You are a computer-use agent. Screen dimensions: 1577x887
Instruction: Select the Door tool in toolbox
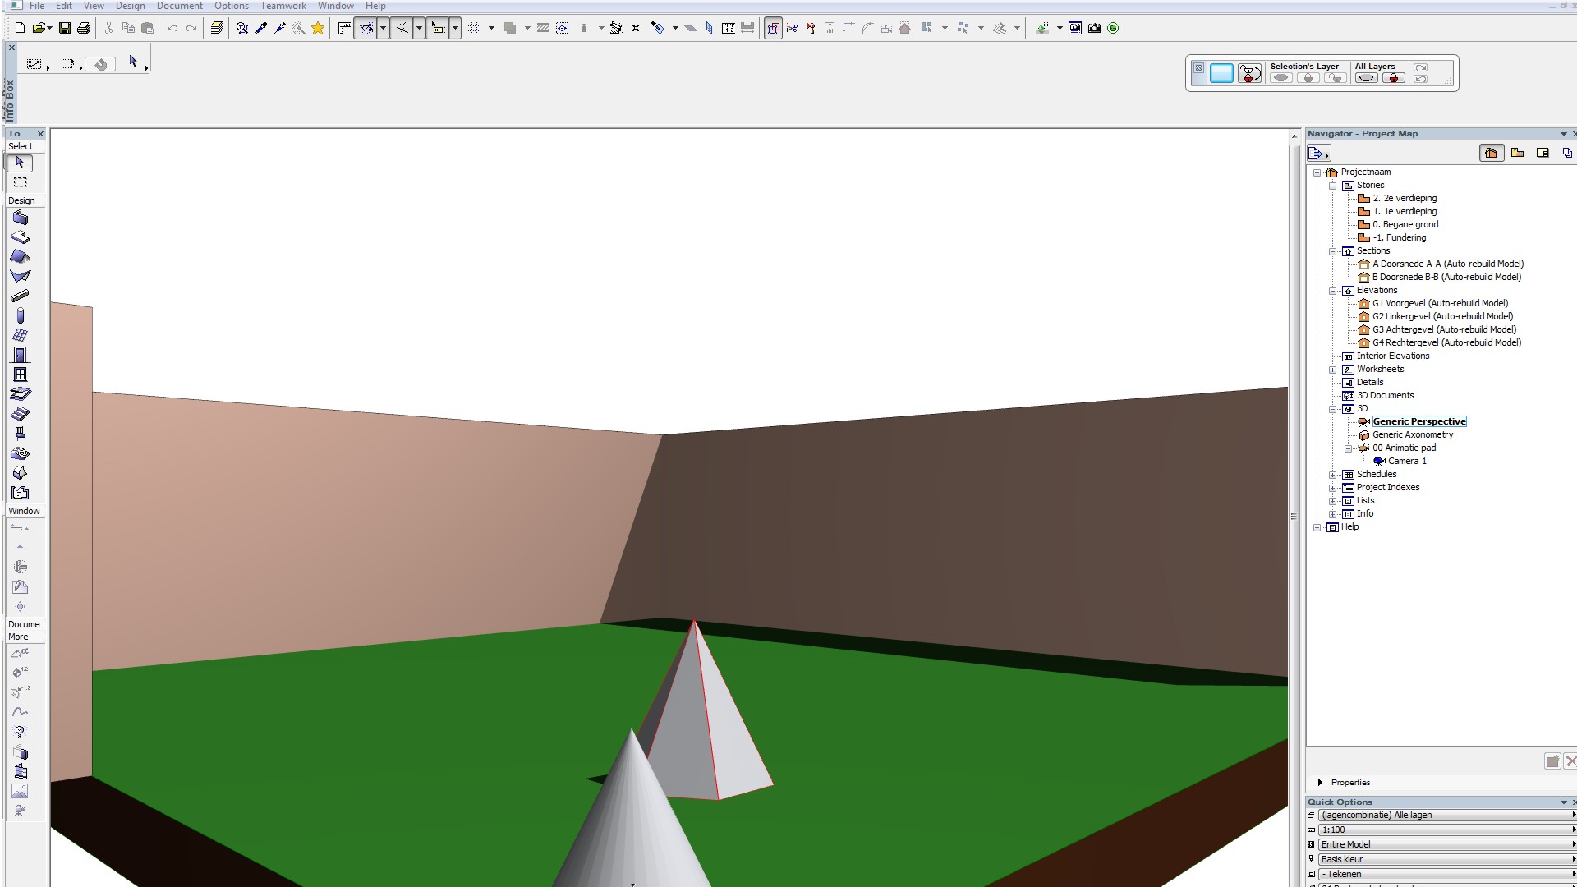click(20, 355)
